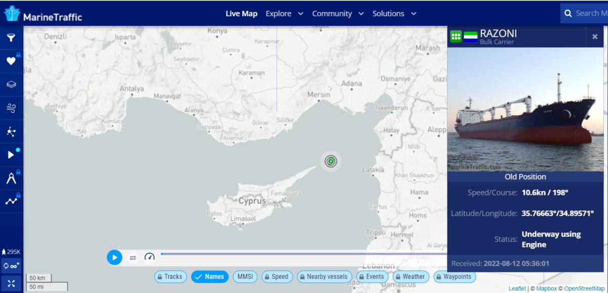Go to the Live Map tab
This screenshot has width=608, height=293.
tap(241, 14)
